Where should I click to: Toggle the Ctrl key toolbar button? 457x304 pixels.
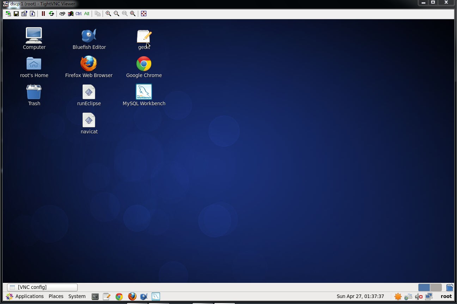coord(79,14)
